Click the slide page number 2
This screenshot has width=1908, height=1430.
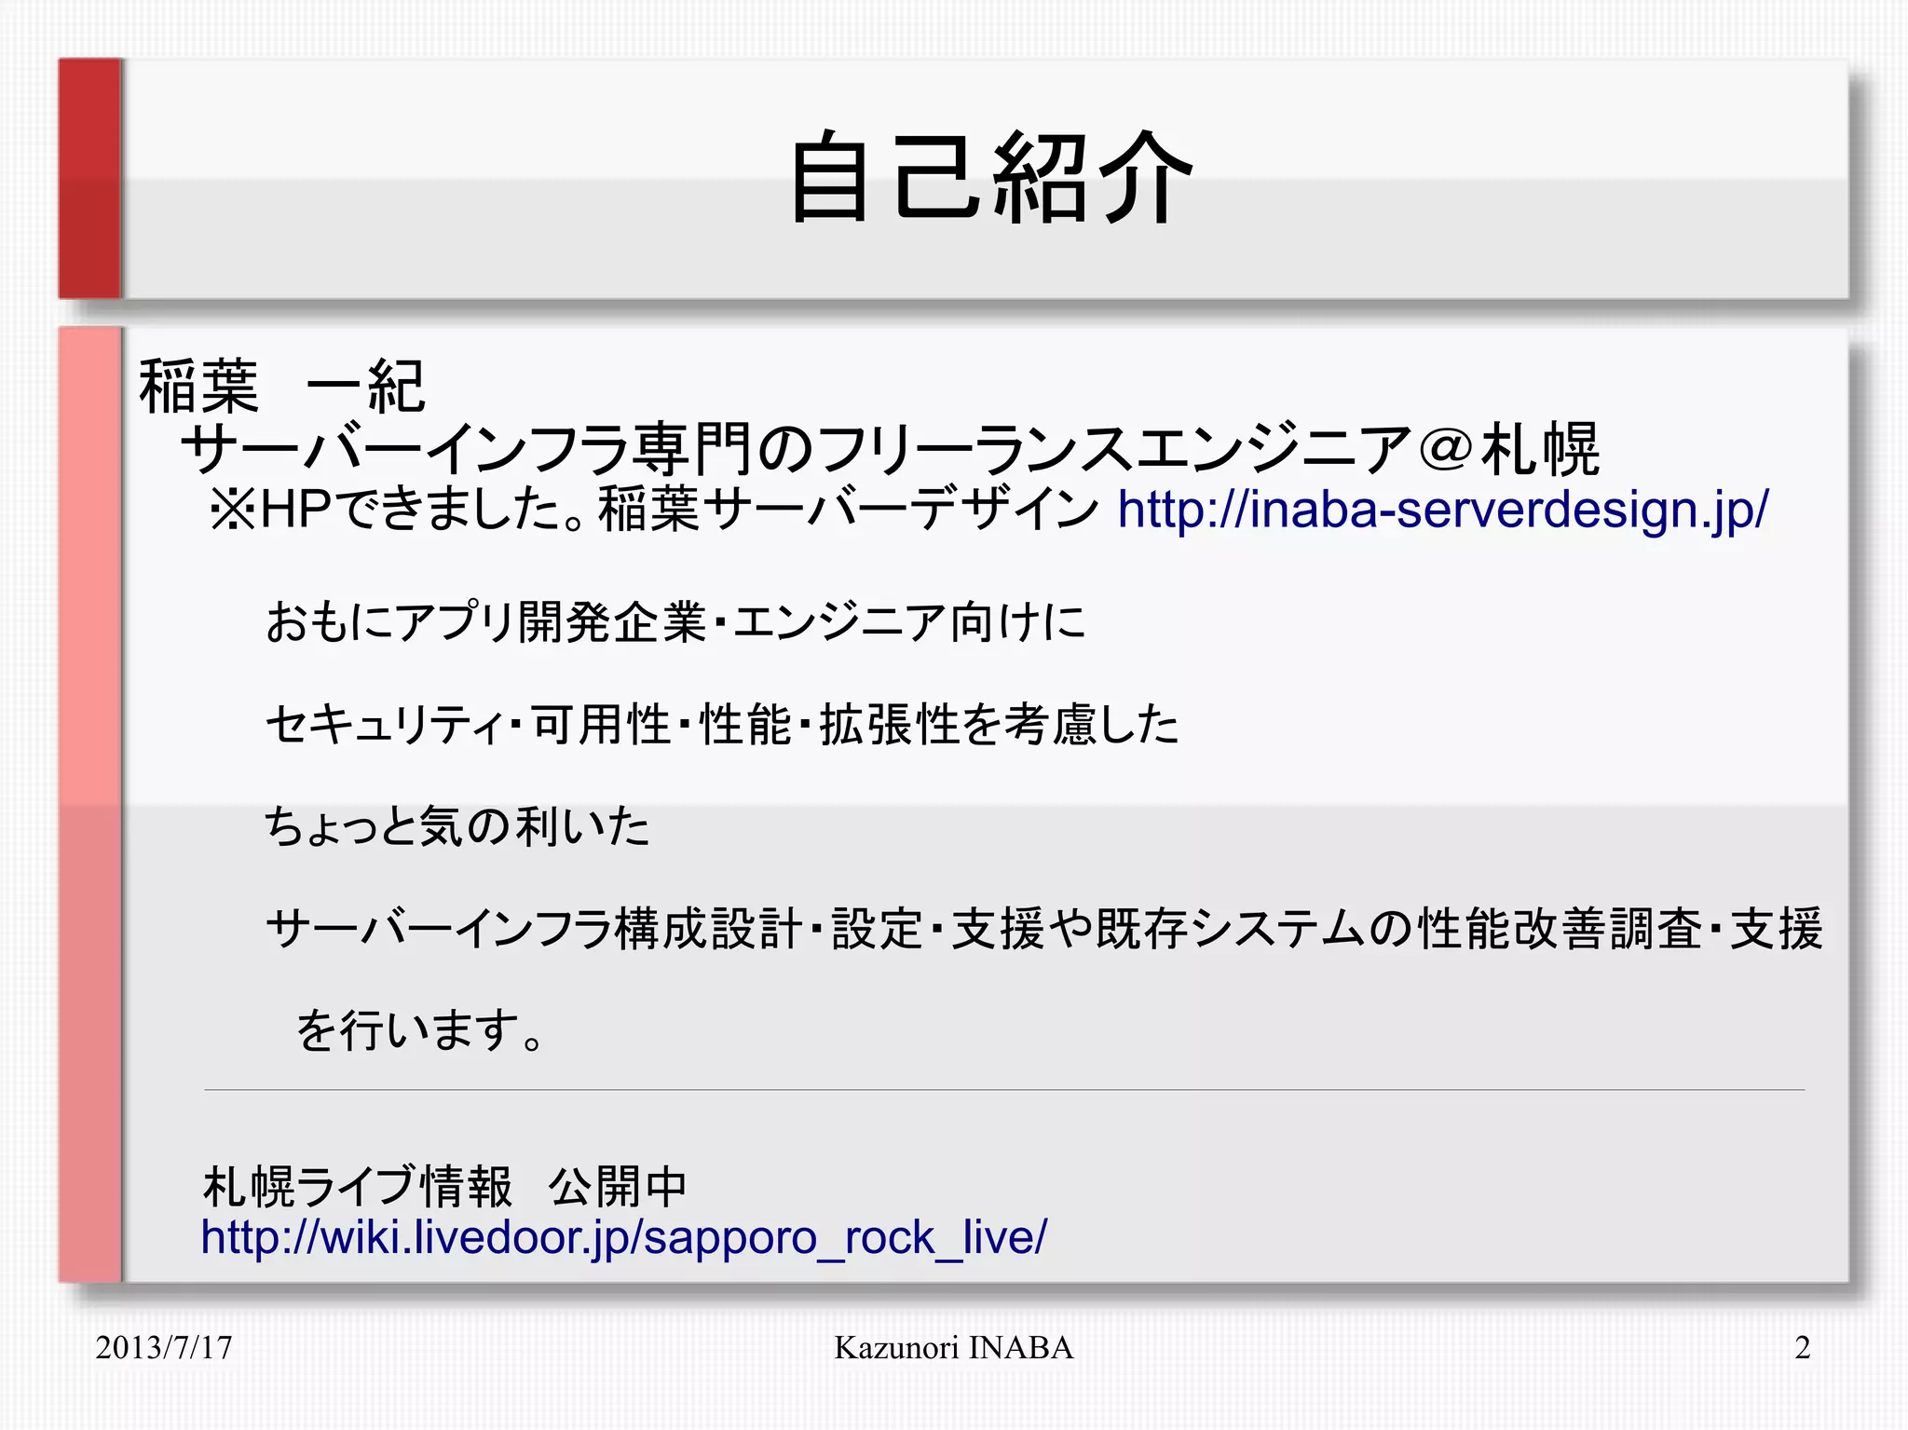1802,1348
